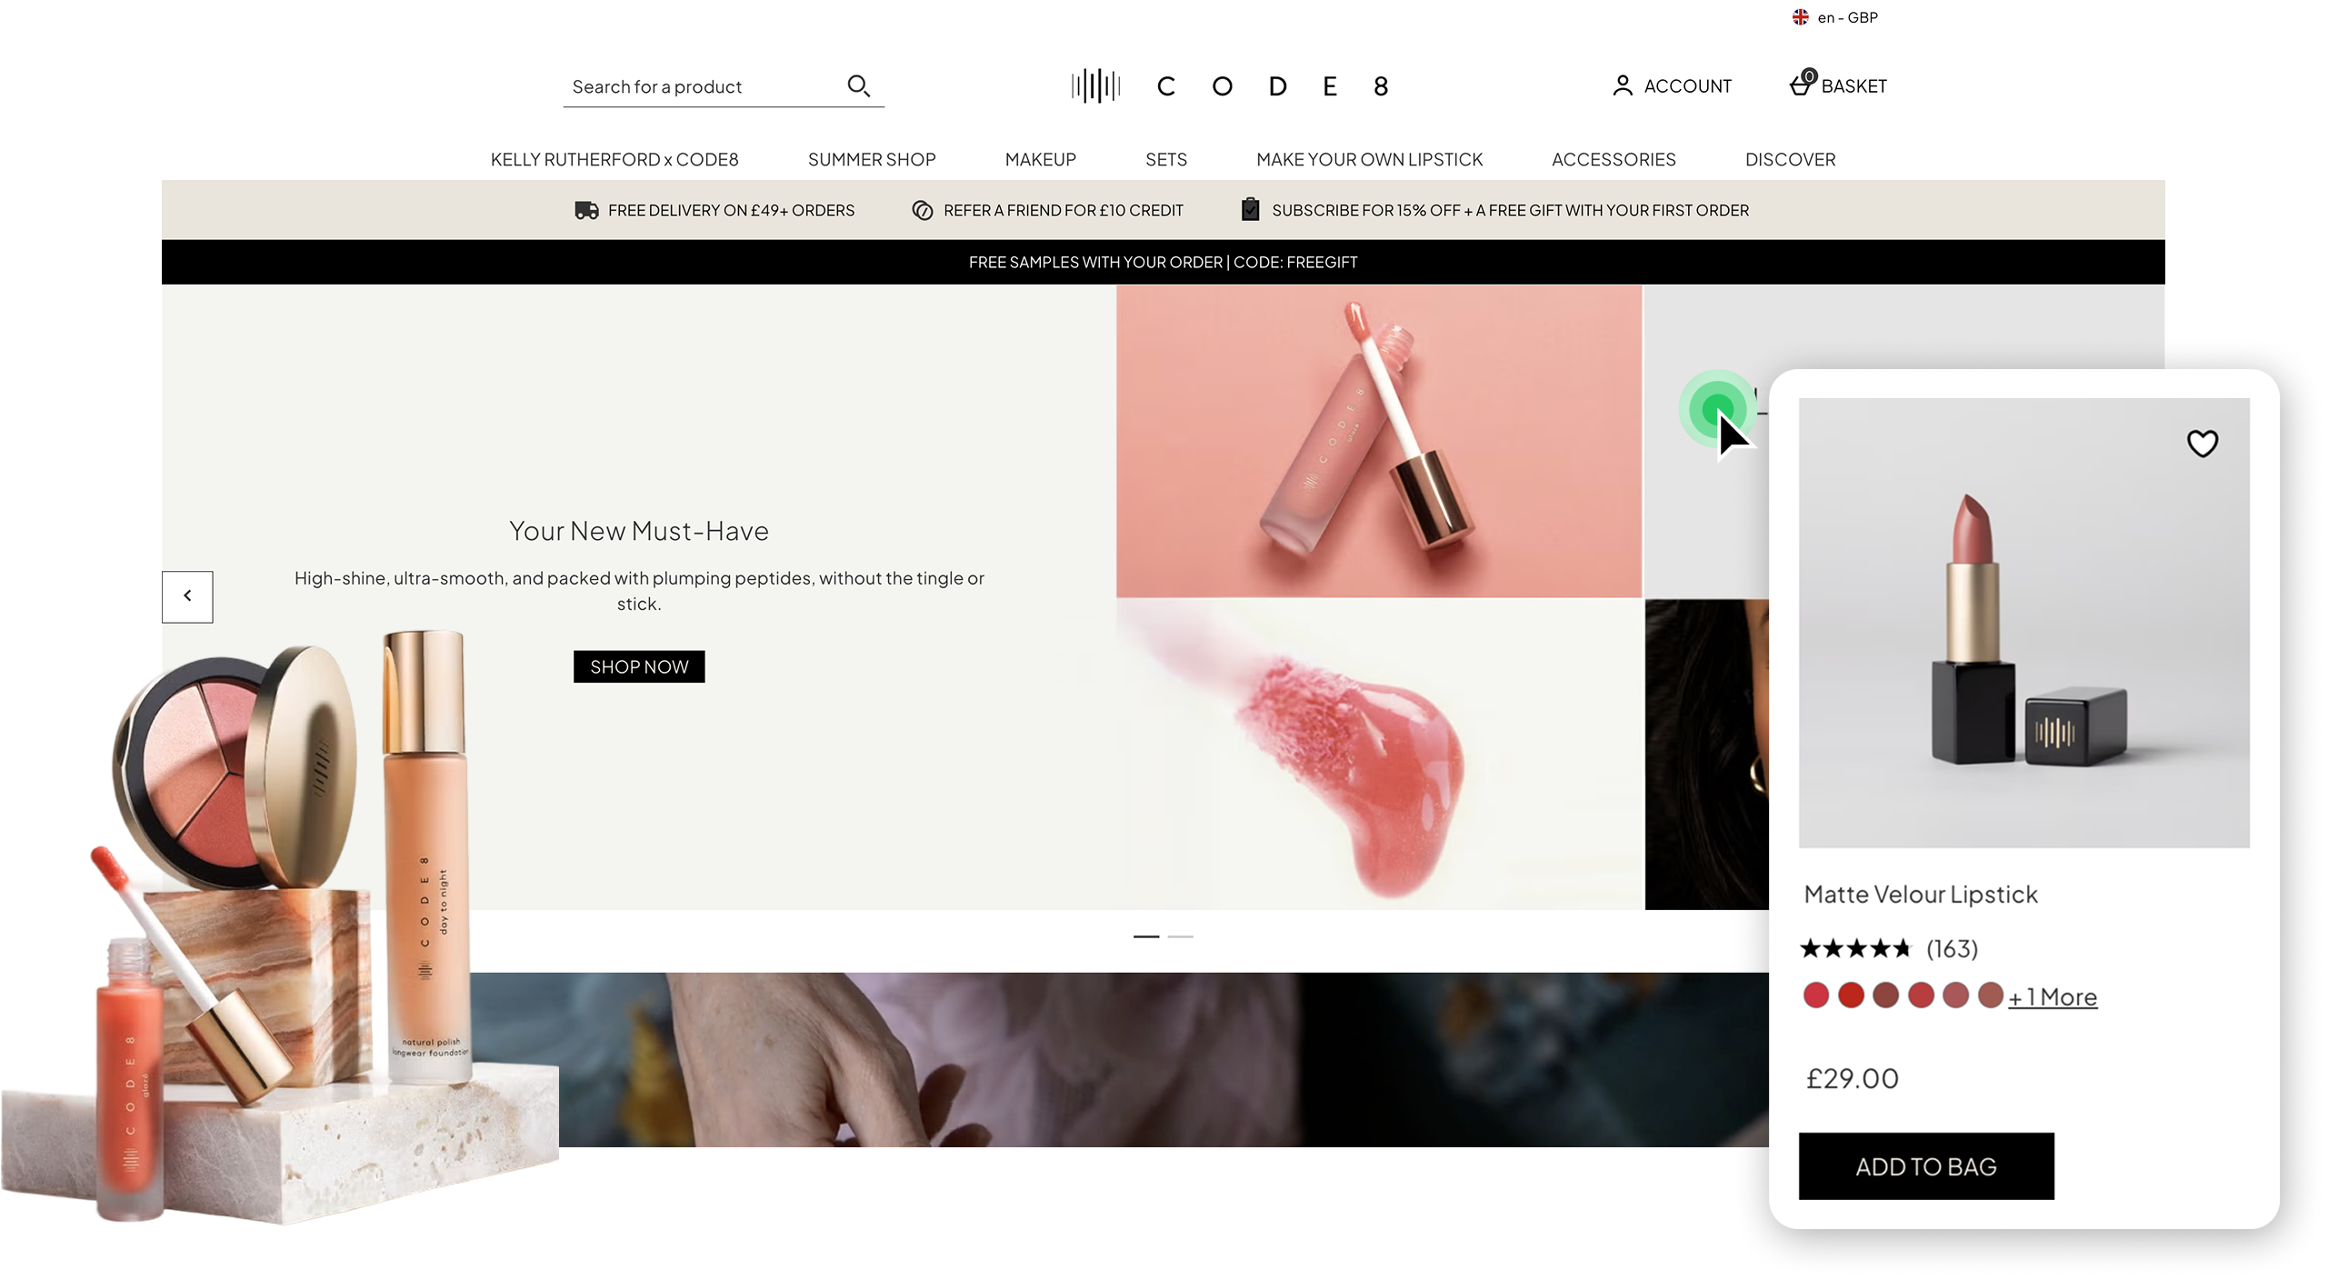
Task: Select third brown lipstick shade swatch
Action: coord(1885,995)
